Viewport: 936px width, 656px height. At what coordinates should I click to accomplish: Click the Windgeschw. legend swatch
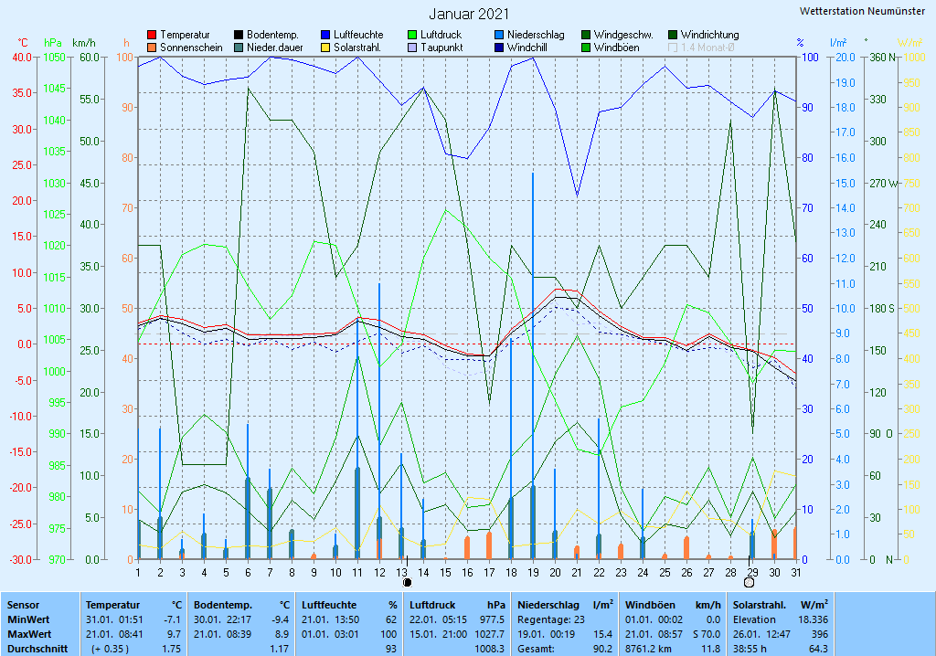[x=586, y=36]
